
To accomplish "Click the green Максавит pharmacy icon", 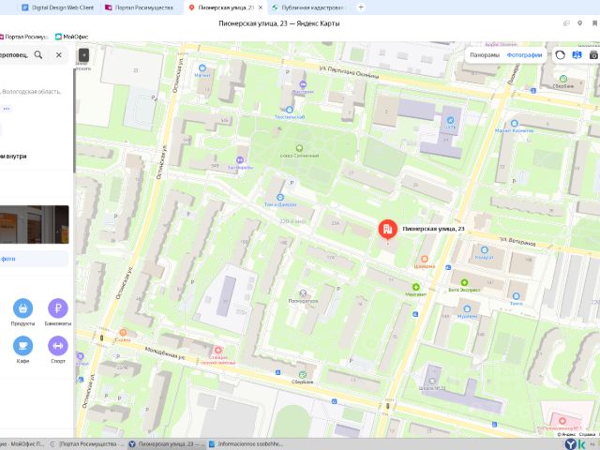I will coord(416,287).
